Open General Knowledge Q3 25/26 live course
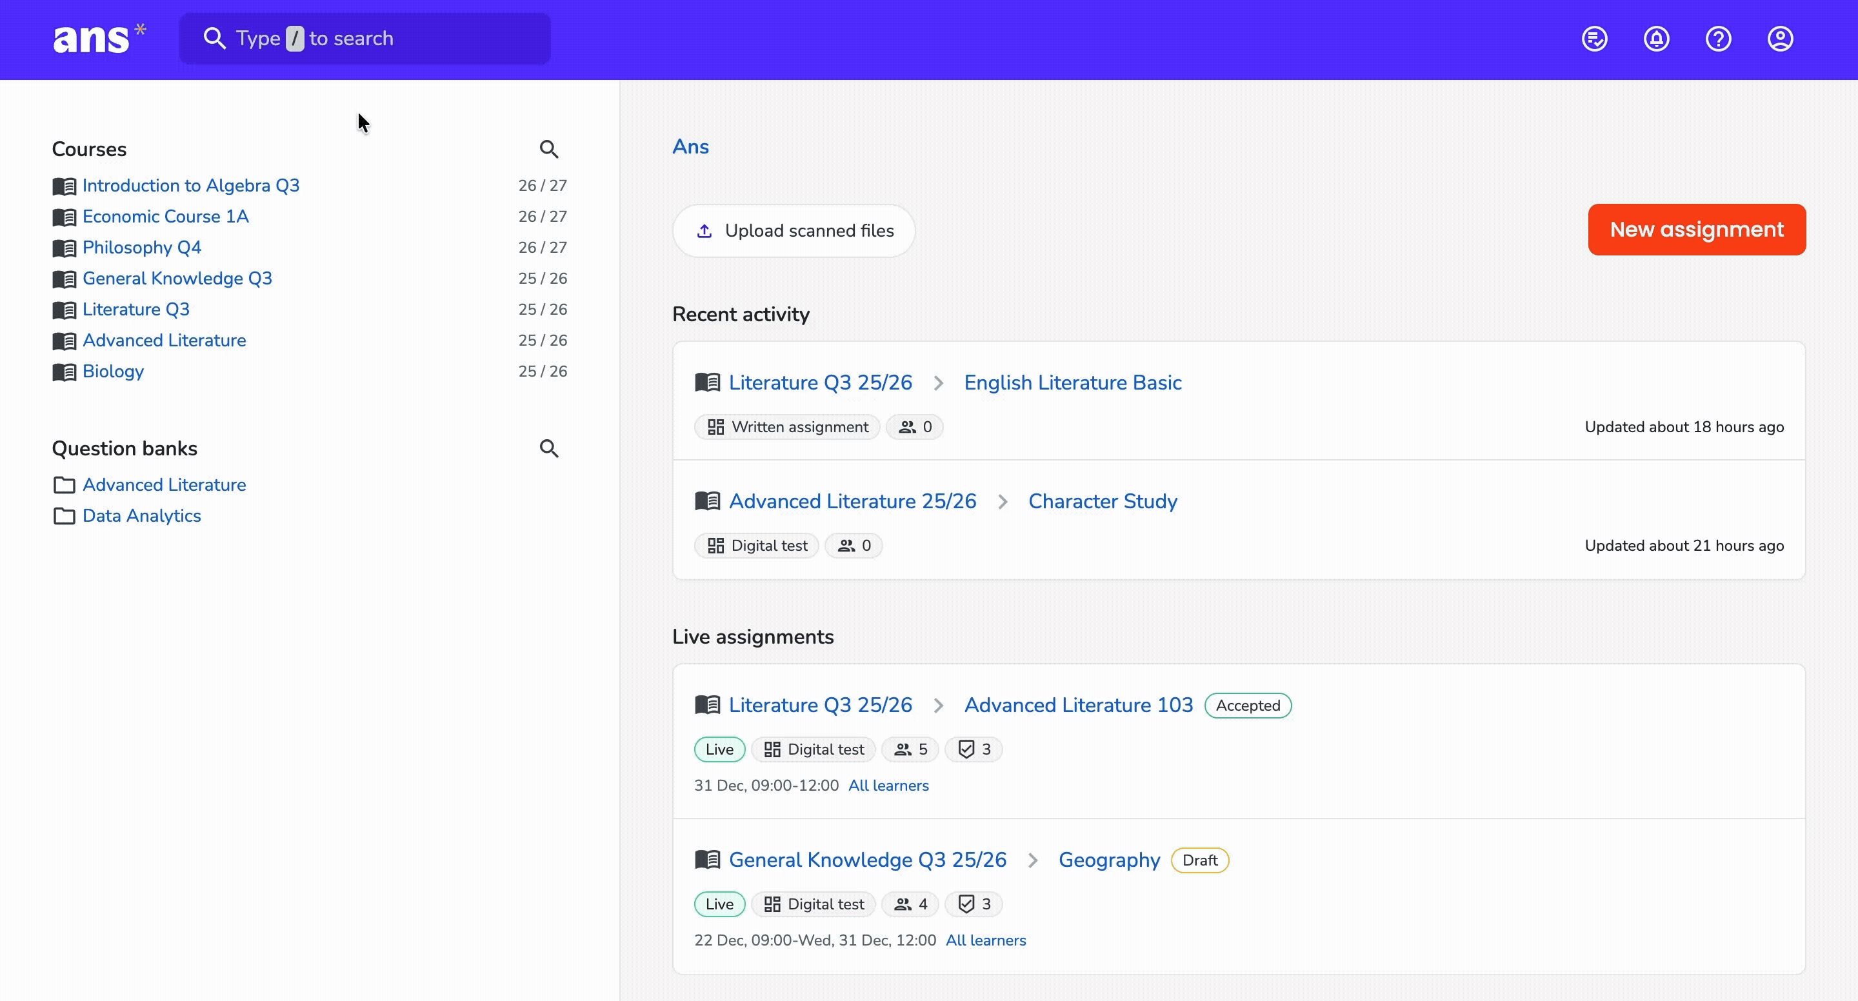 click(868, 860)
